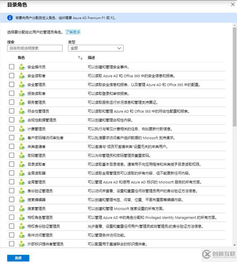Click the role icon beside 来宾邀请者
The image size is (237, 262).
22,147
